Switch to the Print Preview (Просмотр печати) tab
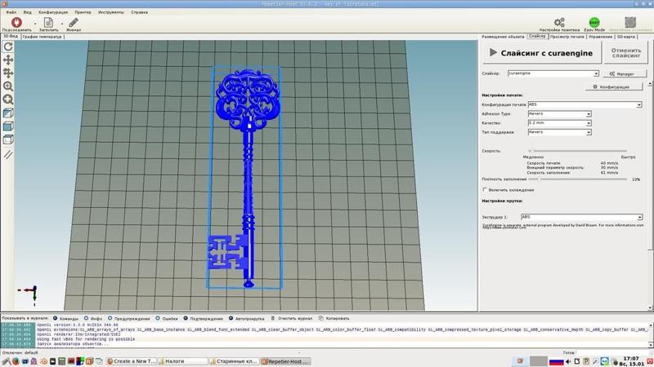The width and height of the screenshot is (654, 367). (x=567, y=36)
